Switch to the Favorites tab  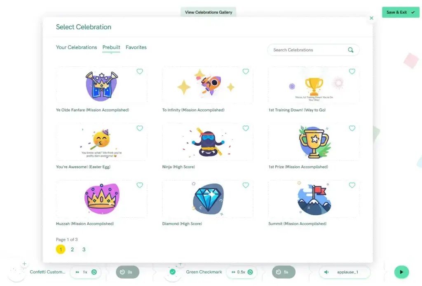136,47
